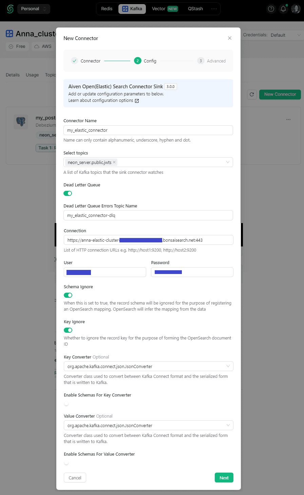Screen dimensions: 304x495
Task: Expand the Key Converter dropdown
Action: point(149,366)
